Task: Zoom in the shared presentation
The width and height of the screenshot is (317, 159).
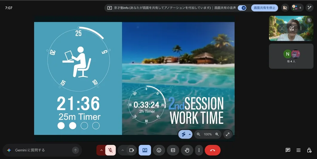Action: pyautogui.click(x=217, y=134)
